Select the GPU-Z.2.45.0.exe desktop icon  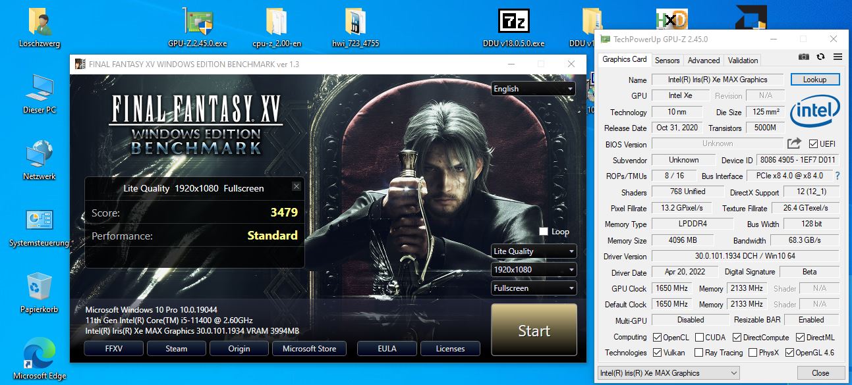coord(198,28)
